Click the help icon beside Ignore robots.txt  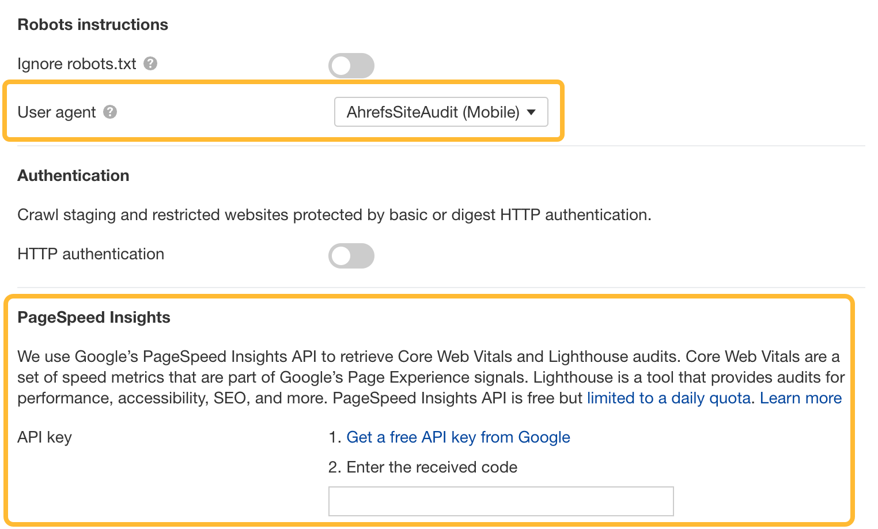[150, 65]
